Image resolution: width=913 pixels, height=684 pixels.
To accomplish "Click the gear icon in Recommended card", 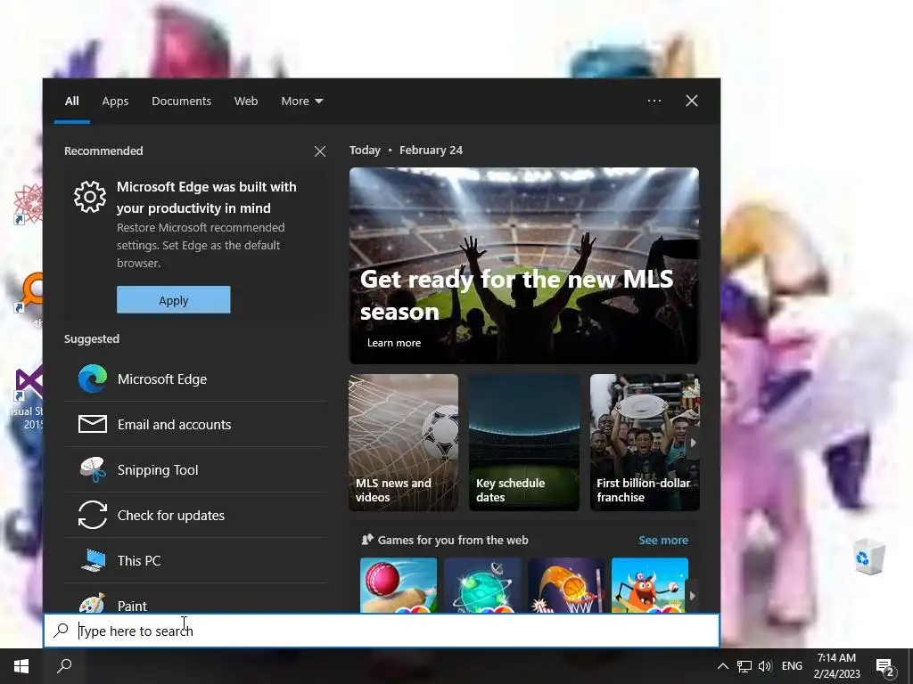I will pyautogui.click(x=90, y=197).
